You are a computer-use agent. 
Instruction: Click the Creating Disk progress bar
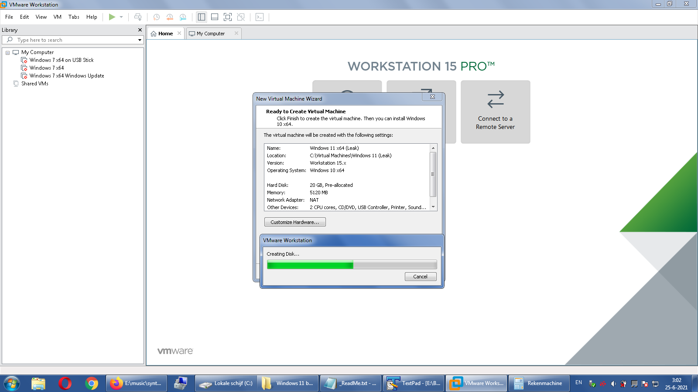click(352, 265)
